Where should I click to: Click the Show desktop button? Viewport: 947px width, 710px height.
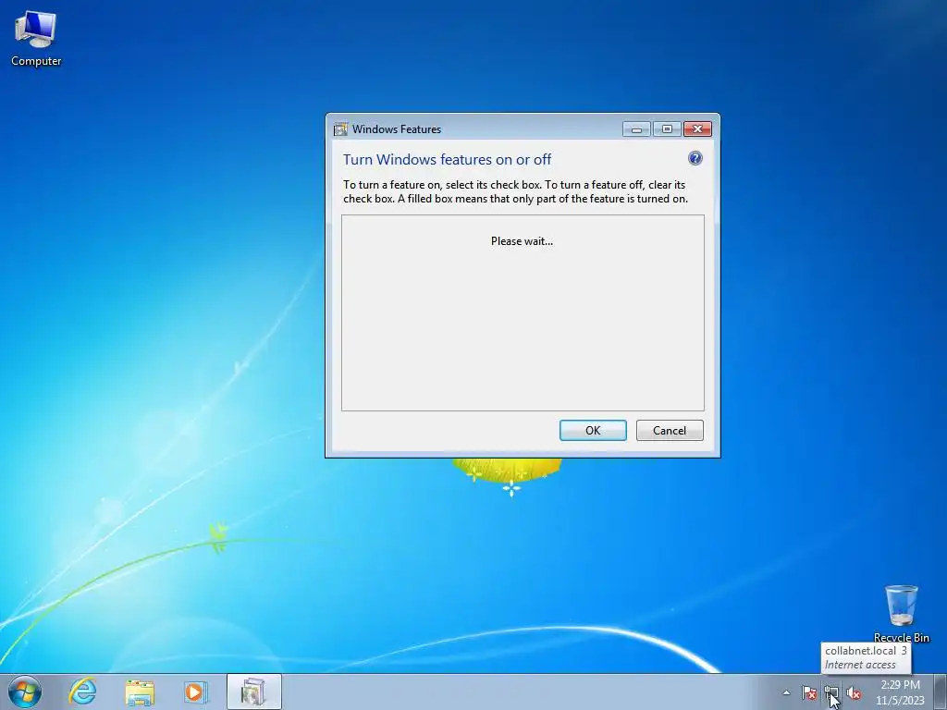pos(941,692)
